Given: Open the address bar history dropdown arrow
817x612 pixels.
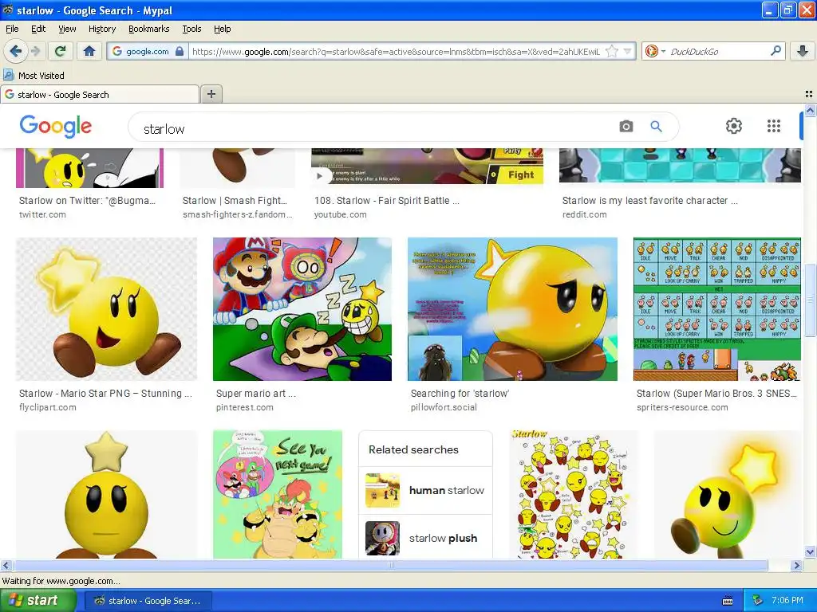Looking at the screenshot, I should tap(627, 51).
